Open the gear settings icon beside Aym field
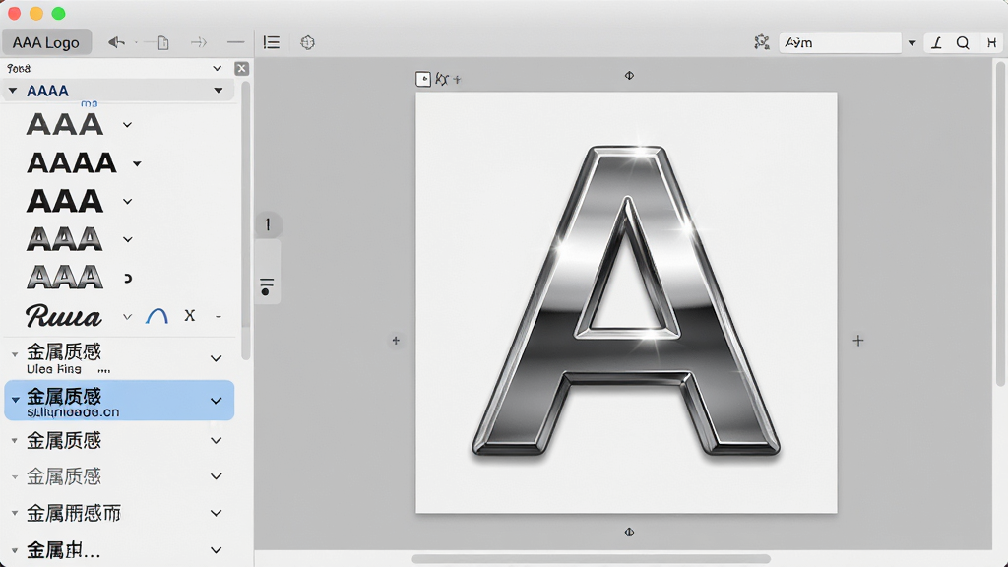Screen dimensions: 1008x567 [x=762, y=42]
